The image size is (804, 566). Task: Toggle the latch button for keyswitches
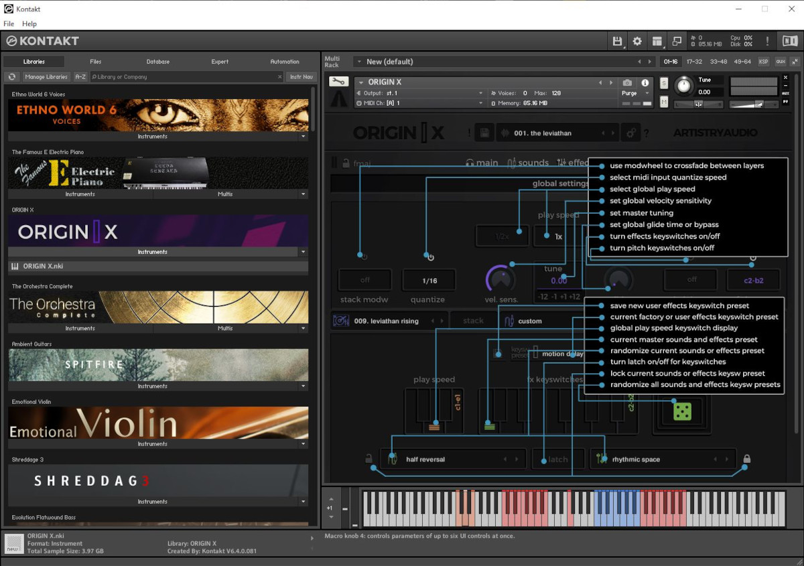click(x=558, y=459)
